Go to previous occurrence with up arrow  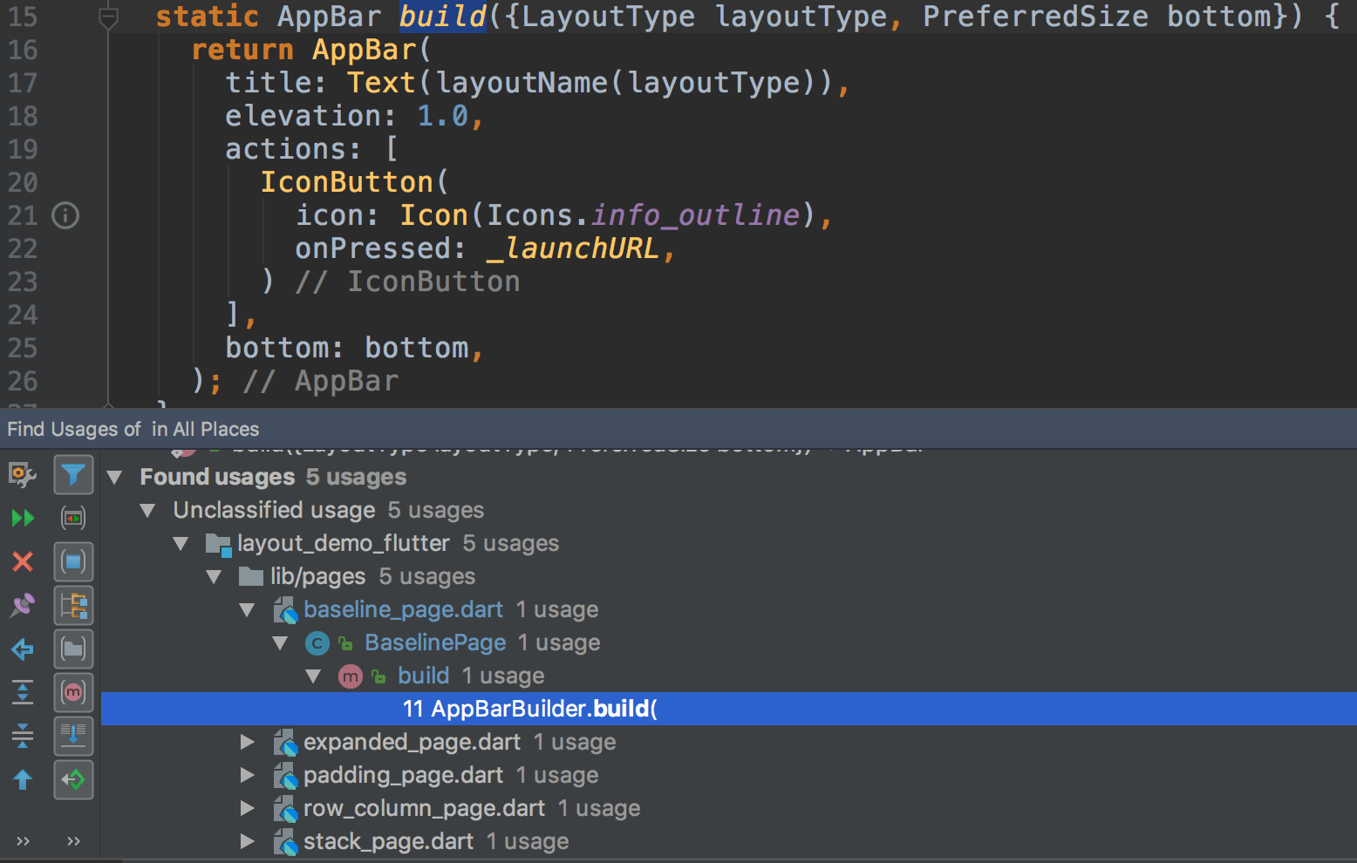[x=23, y=779]
